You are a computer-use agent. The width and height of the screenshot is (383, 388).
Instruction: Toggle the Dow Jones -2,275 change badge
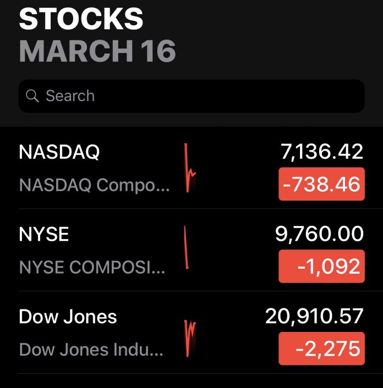[x=321, y=349]
